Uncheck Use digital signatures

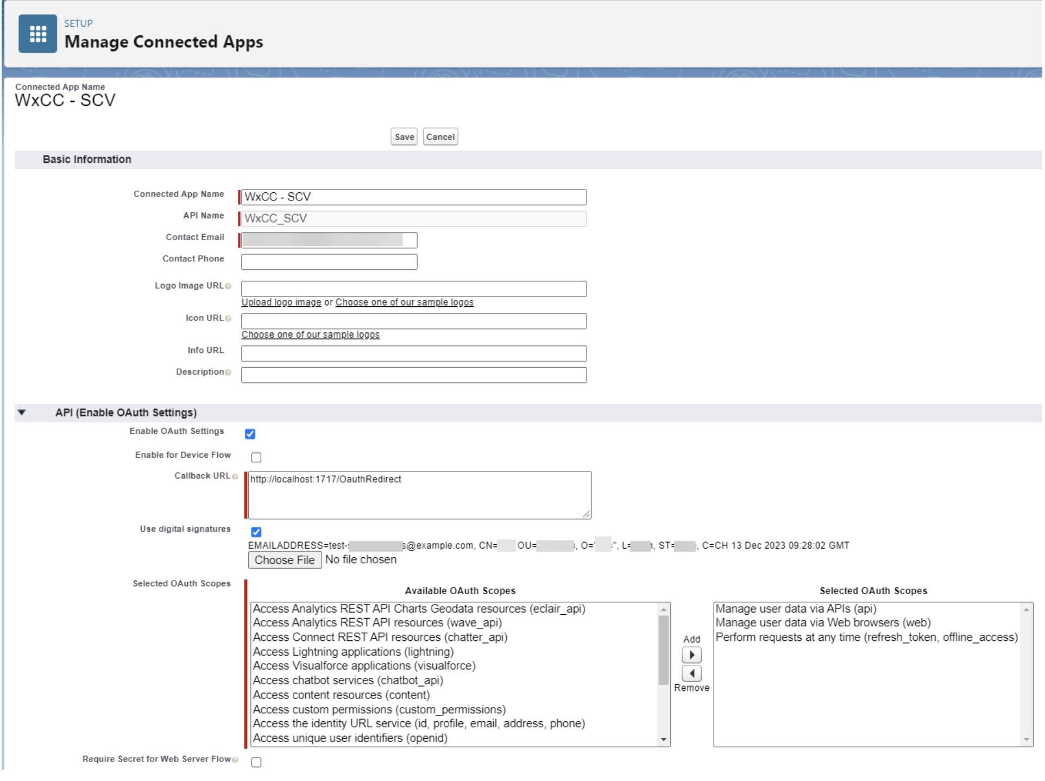(257, 533)
